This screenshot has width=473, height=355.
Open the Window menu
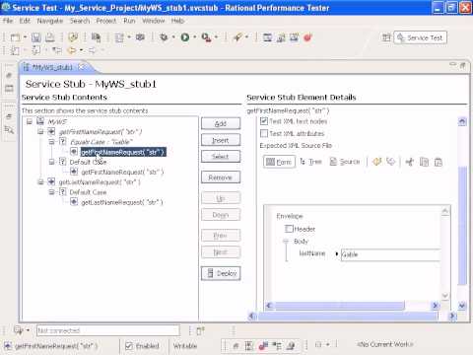tap(153, 21)
